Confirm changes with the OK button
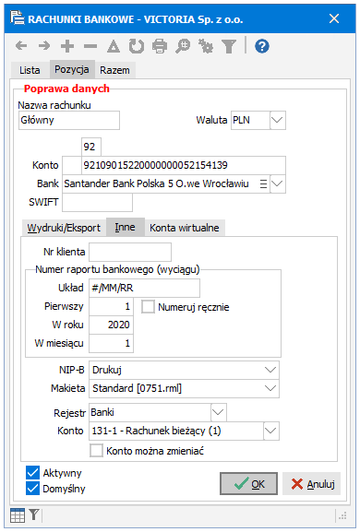The height and width of the screenshot is (532, 360). click(248, 483)
